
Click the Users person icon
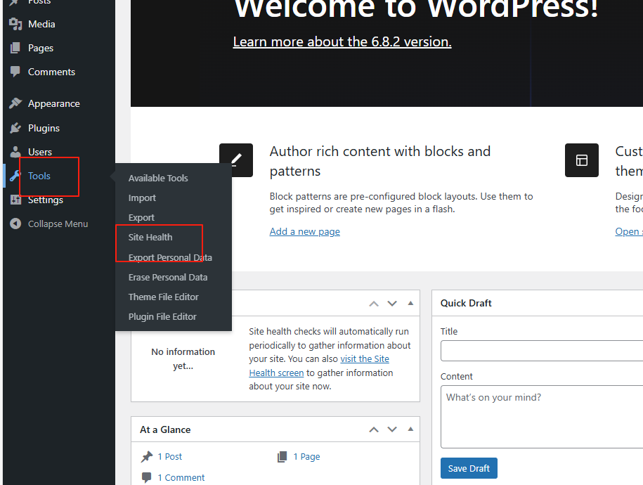pyautogui.click(x=15, y=152)
